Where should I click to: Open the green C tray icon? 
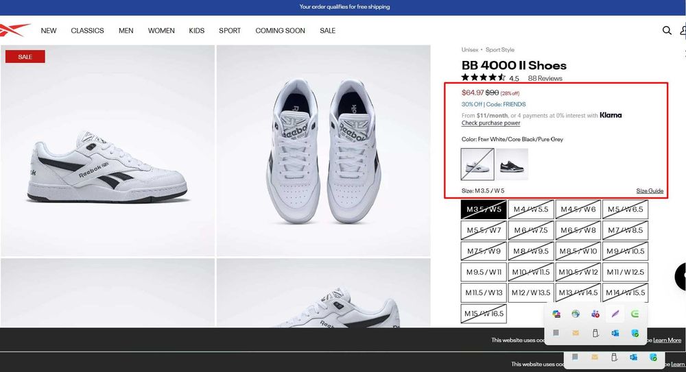click(x=635, y=314)
